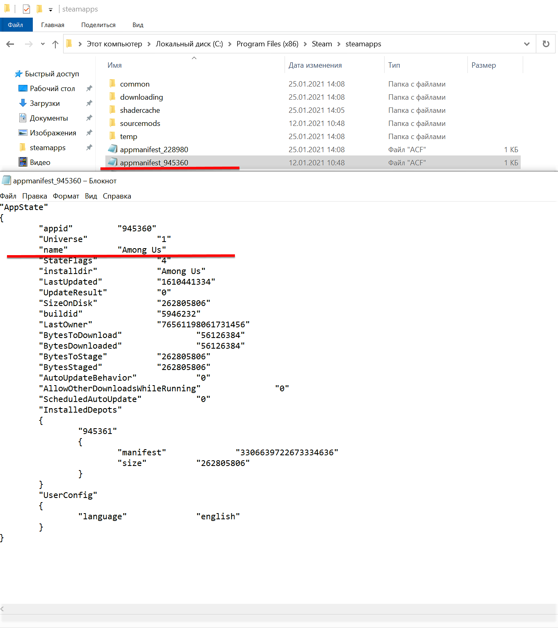Expand chevron after 'Локальный диск (C:)'
The image size is (558, 628).
[x=230, y=44]
